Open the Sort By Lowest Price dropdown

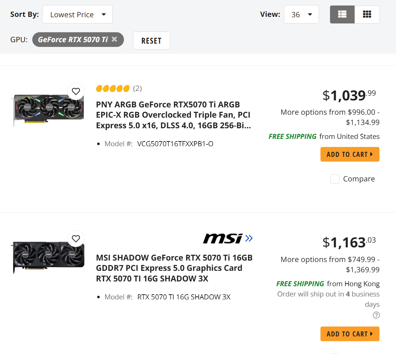click(77, 14)
